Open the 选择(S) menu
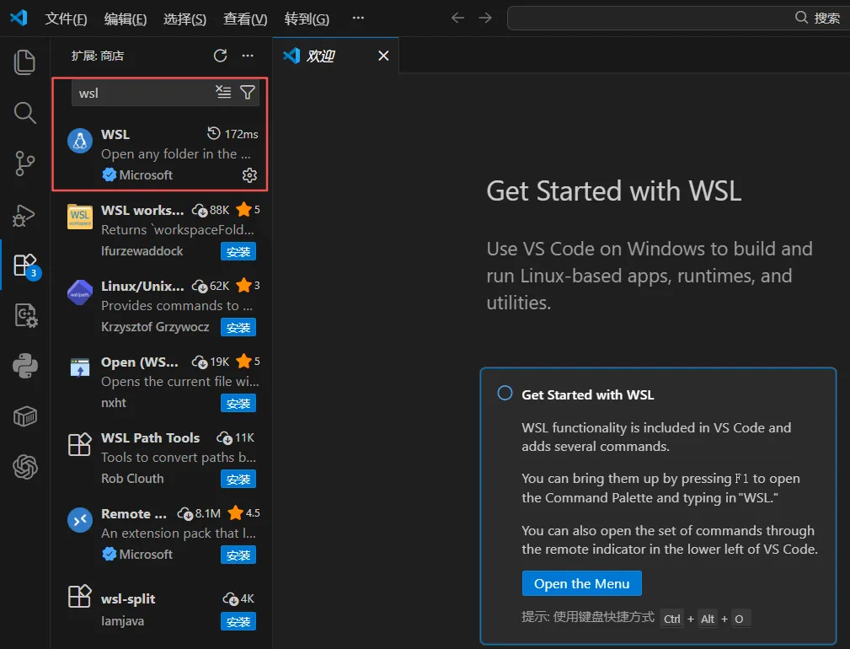The width and height of the screenshot is (850, 649). 184,19
